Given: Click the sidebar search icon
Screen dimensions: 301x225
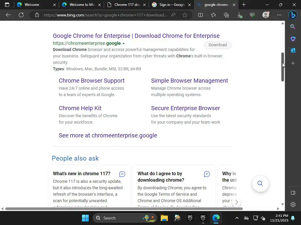Looking at the screenshot, I should (293, 27).
